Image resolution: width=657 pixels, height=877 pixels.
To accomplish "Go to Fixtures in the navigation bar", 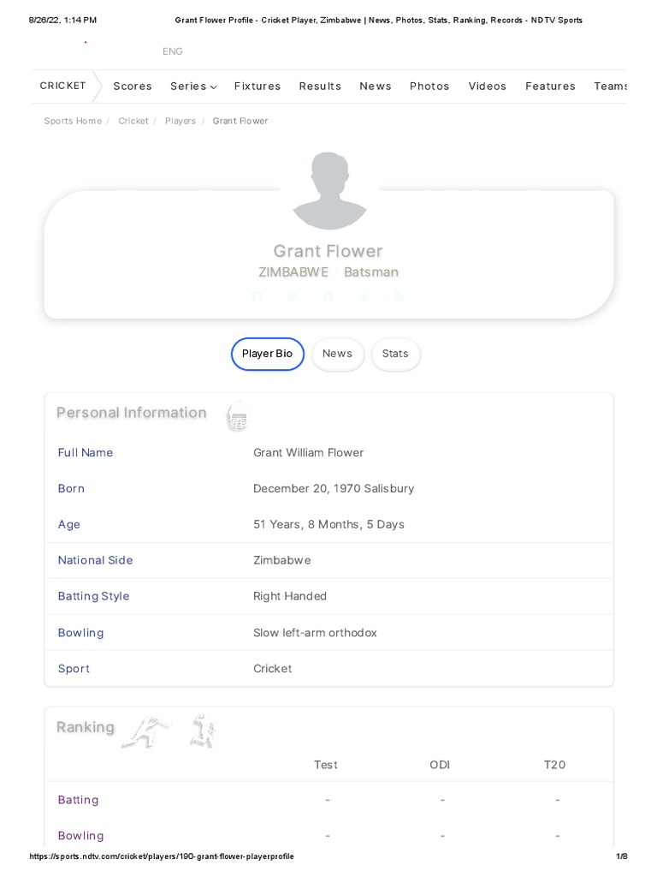I will (257, 87).
